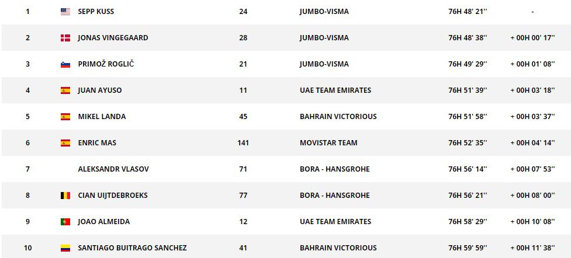Open Bahrain Victorious team in Mikel Landa's row

coord(338,117)
